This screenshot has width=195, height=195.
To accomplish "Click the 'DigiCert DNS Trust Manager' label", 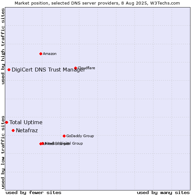I will coord(48,70).
